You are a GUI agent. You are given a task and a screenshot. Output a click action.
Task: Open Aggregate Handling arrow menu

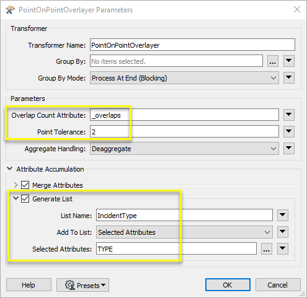click(288, 148)
